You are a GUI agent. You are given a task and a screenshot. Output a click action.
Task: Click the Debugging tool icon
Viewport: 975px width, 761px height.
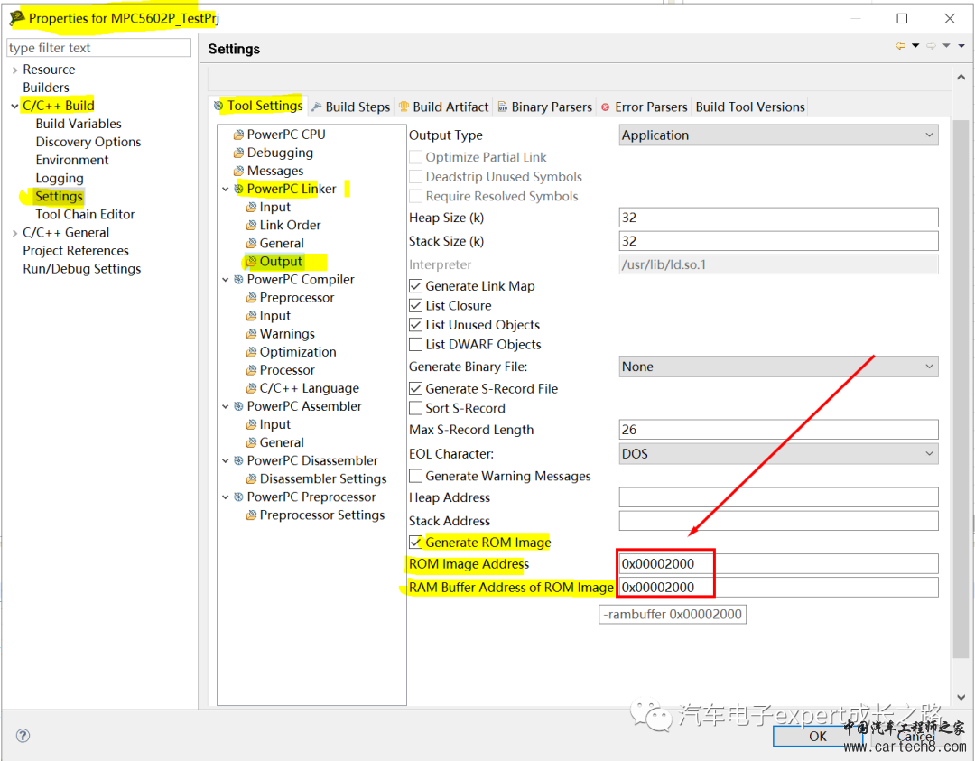238,153
